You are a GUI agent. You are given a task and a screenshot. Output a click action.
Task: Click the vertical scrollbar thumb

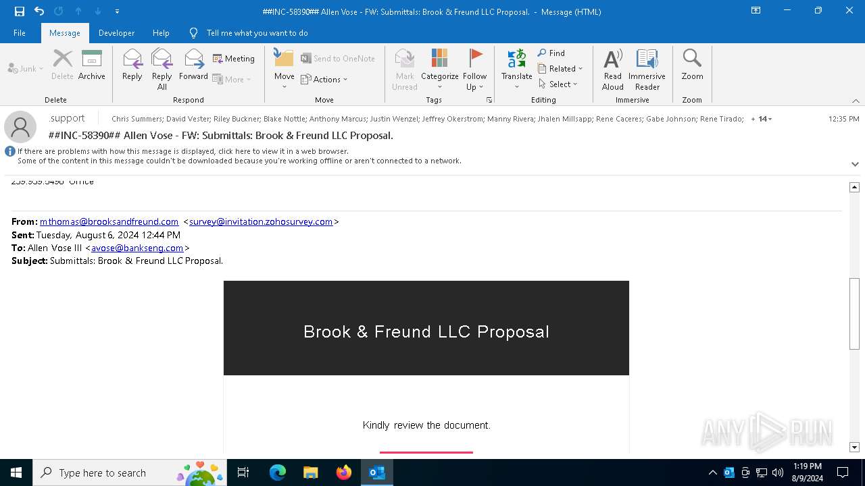(x=854, y=314)
